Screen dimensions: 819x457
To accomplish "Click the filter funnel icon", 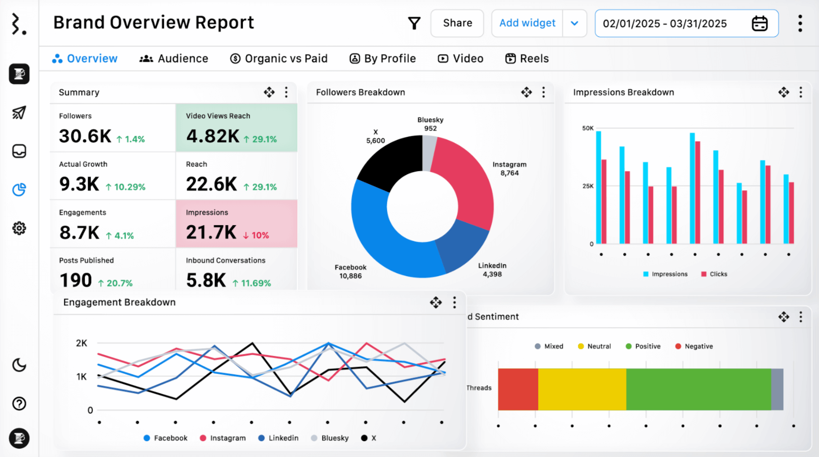I will [x=414, y=23].
